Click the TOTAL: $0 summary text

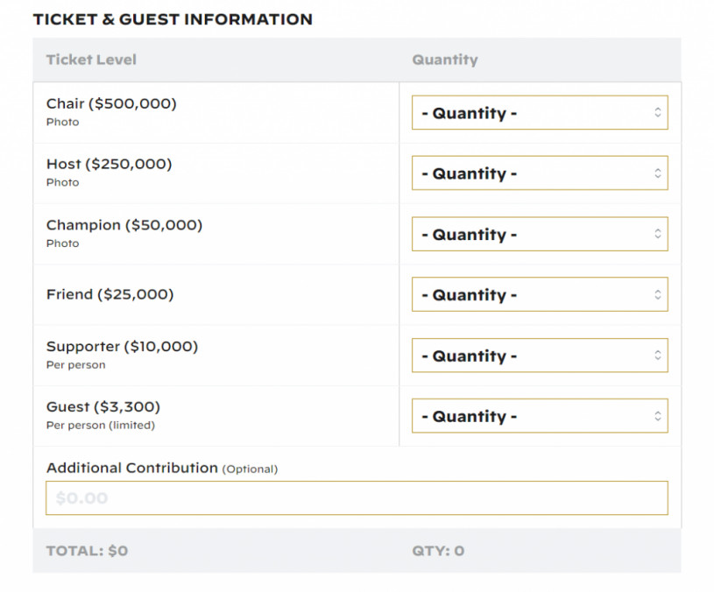point(87,551)
